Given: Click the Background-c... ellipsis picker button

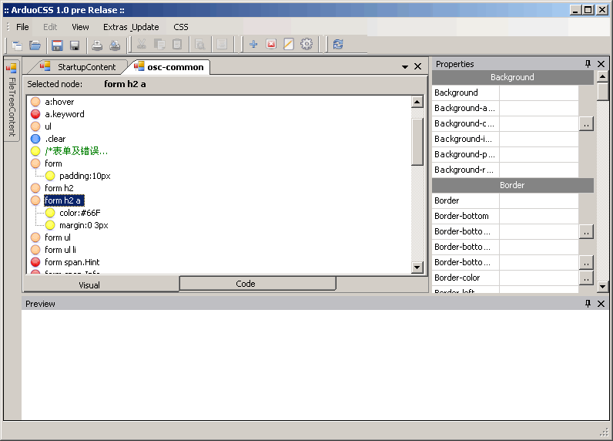Looking at the screenshot, I should pos(585,123).
